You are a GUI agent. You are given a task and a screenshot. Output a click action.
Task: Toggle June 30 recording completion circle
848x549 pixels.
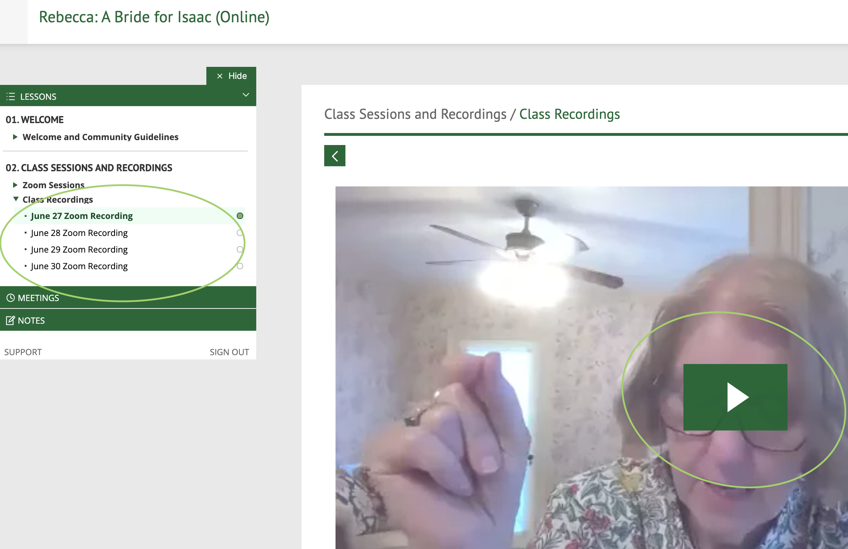[x=240, y=266]
